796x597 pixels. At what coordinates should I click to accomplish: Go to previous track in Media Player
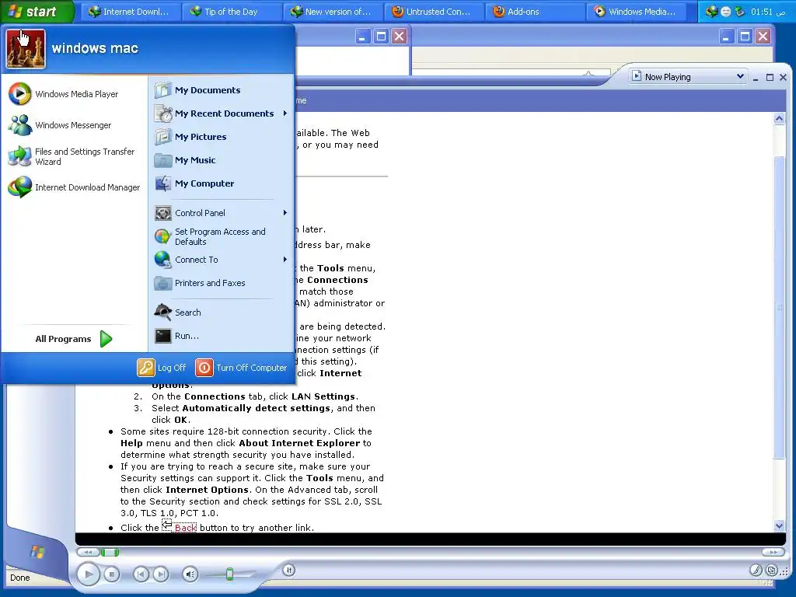coord(141,574)
